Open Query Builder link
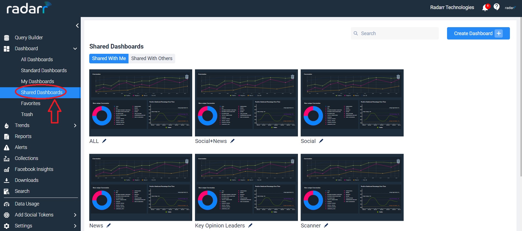The height and width of the screenshot is (231, 522). point(29,38)
